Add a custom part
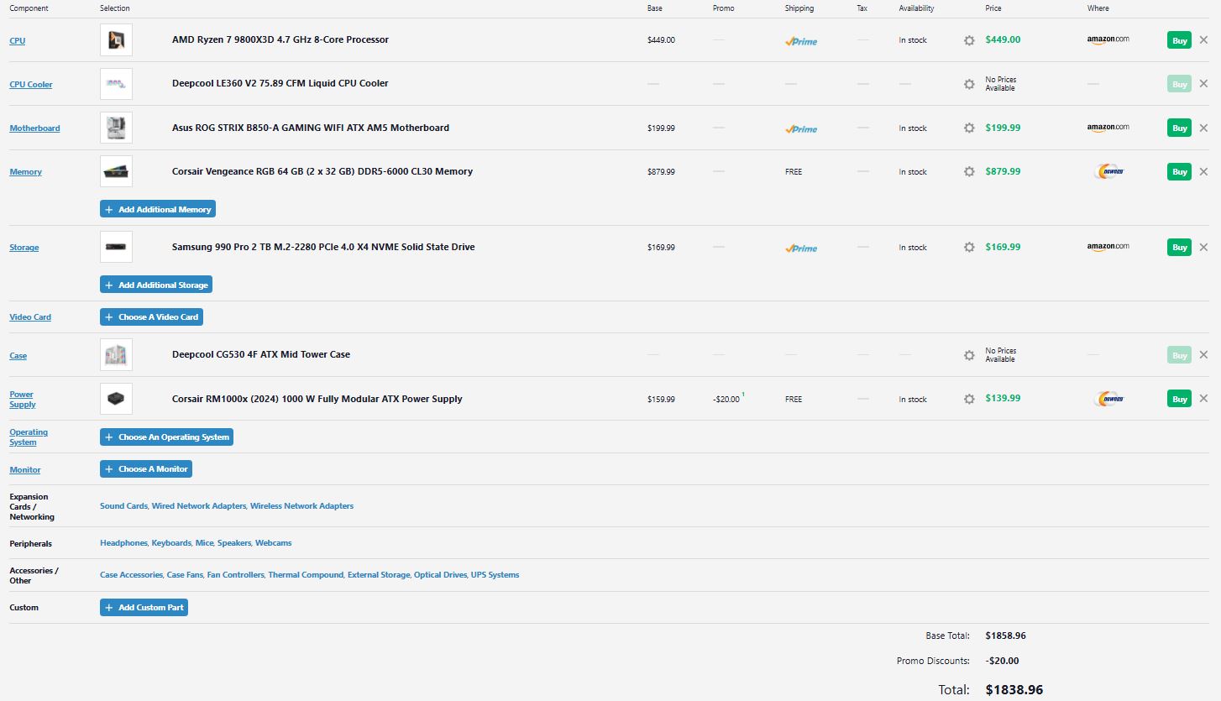This screenshot has height=701, width=1221. 144,607
